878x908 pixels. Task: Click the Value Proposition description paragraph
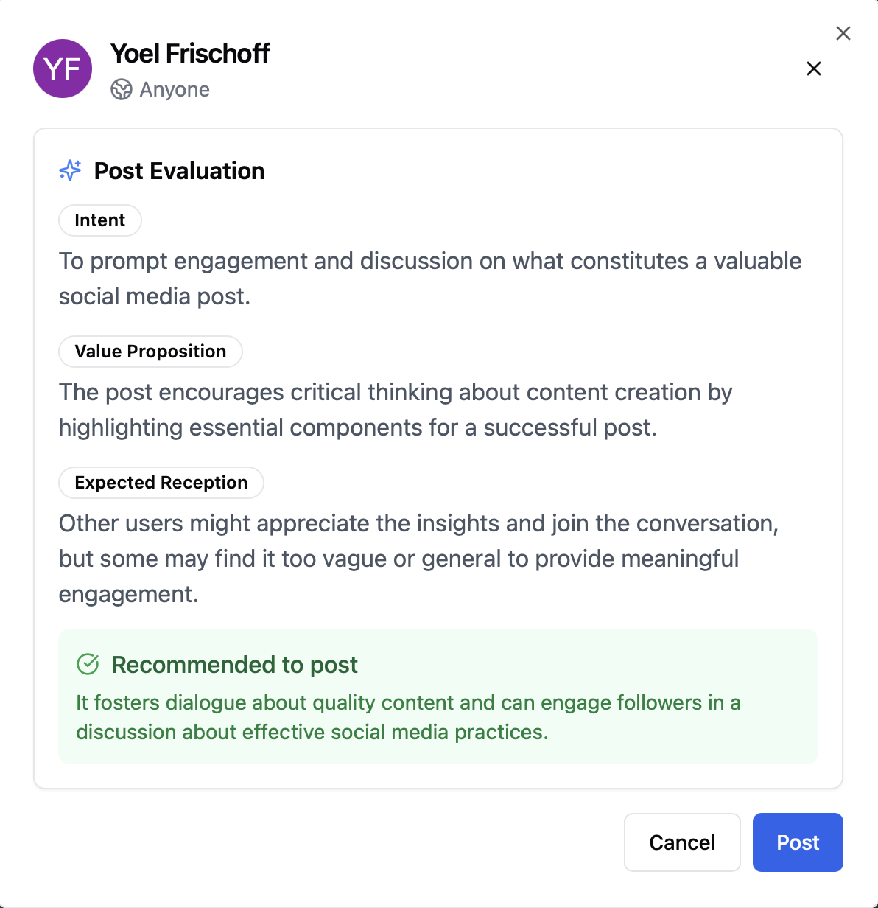[396, 410]
